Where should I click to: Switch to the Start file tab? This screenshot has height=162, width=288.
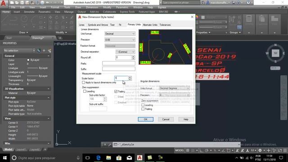pyautogui.click(x=9, y=38)
